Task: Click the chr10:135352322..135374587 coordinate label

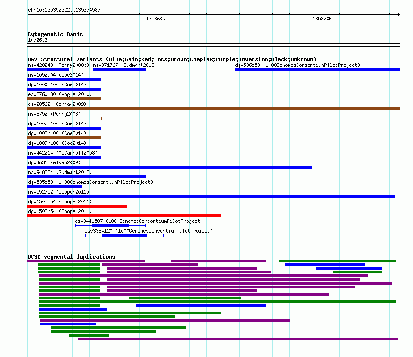Action: coord(64,10)
